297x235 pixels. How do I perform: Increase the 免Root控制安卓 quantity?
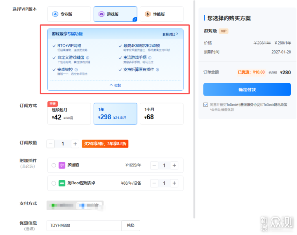[174, 183]
